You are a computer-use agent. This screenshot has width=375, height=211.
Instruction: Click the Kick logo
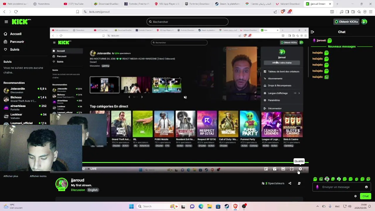pyautogui.click(x=21, y=22)
